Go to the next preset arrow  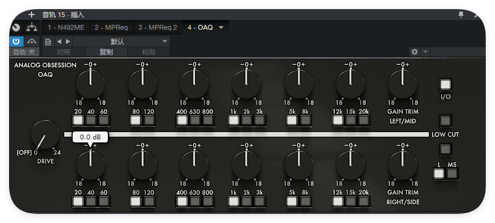[x=68, y=42]
